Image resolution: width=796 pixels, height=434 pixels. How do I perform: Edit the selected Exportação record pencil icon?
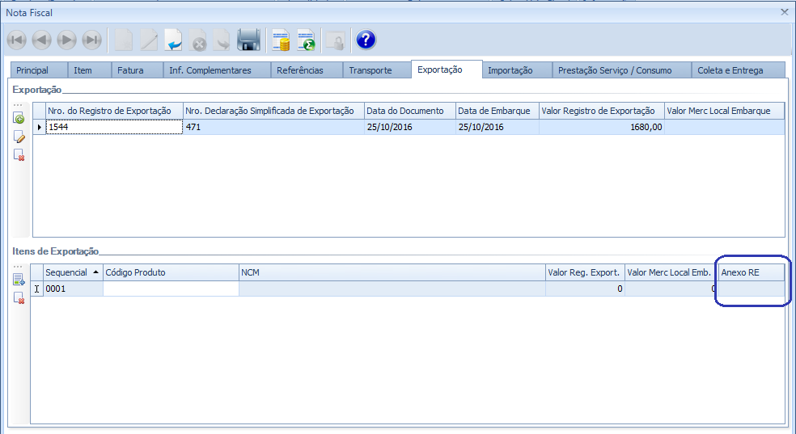pyautogui.click(x=19, y=137)
